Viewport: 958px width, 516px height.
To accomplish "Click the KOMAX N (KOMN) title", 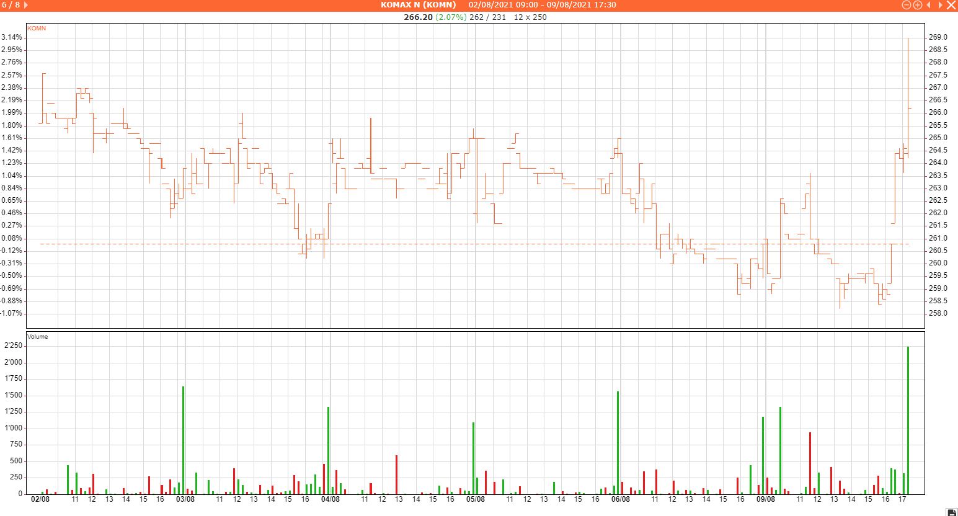I will tap(418, 5).
